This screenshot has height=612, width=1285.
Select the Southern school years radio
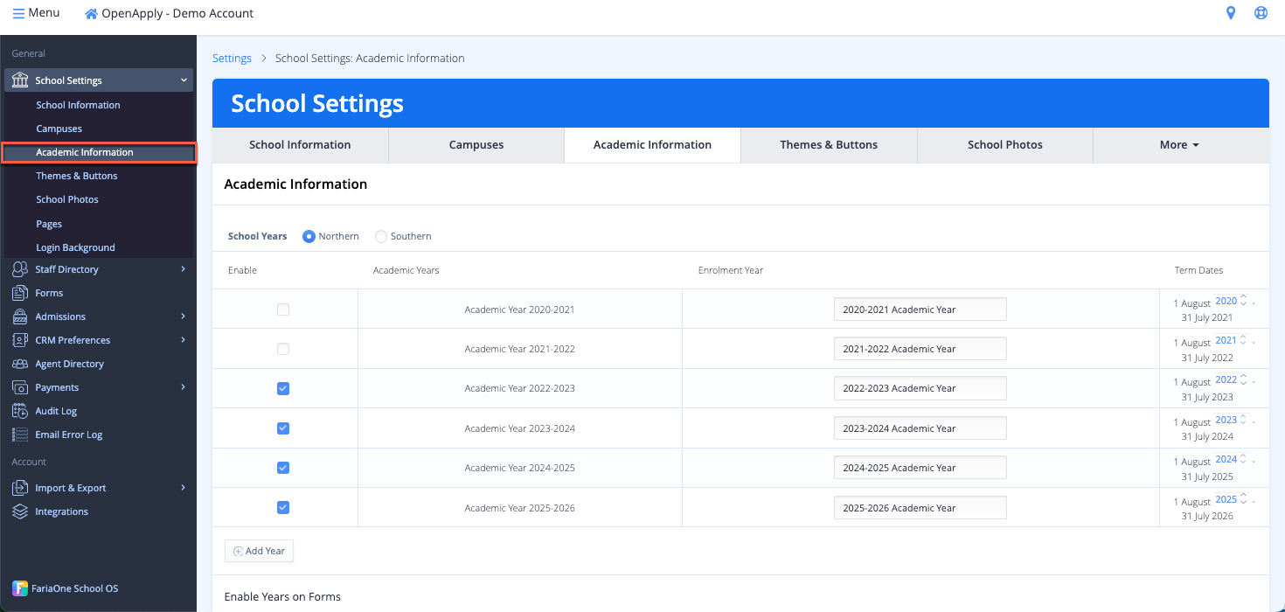click(x=381, y=236)
